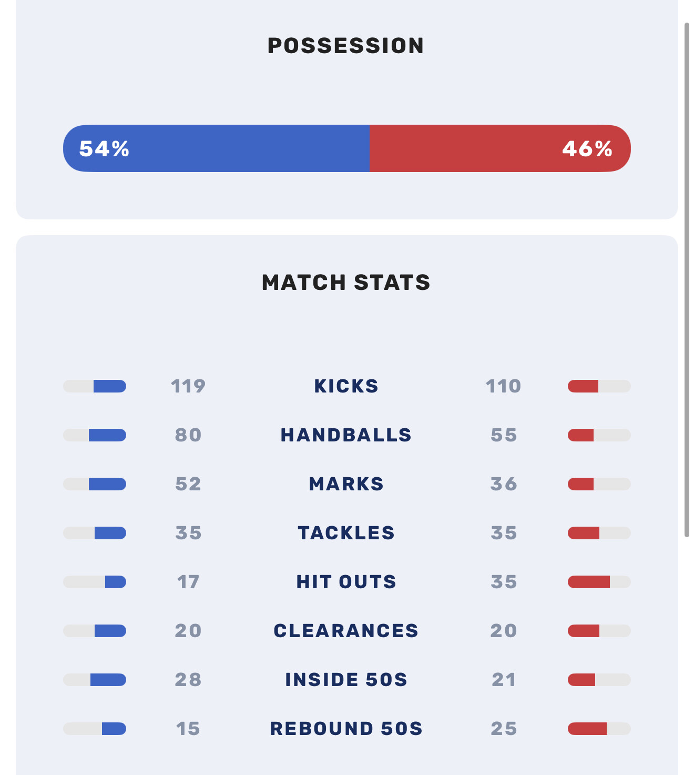Select the HANDBALLS stat label
The image size is (694, 775).
(346, 435)
